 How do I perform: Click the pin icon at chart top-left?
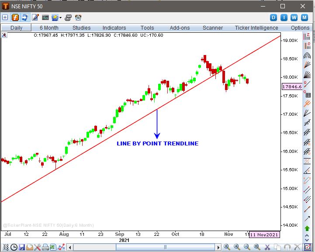[4, 35]
